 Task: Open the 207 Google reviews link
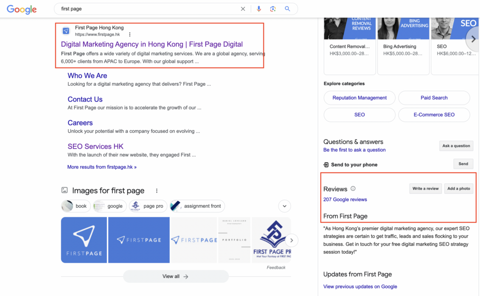tap(345, 199)
